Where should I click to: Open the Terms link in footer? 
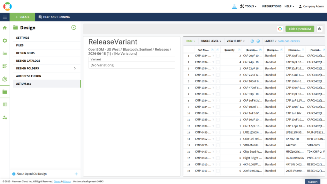tap(57, 181)
